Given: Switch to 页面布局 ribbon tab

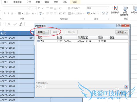Looking at the screenshot, I should [18, 2].
